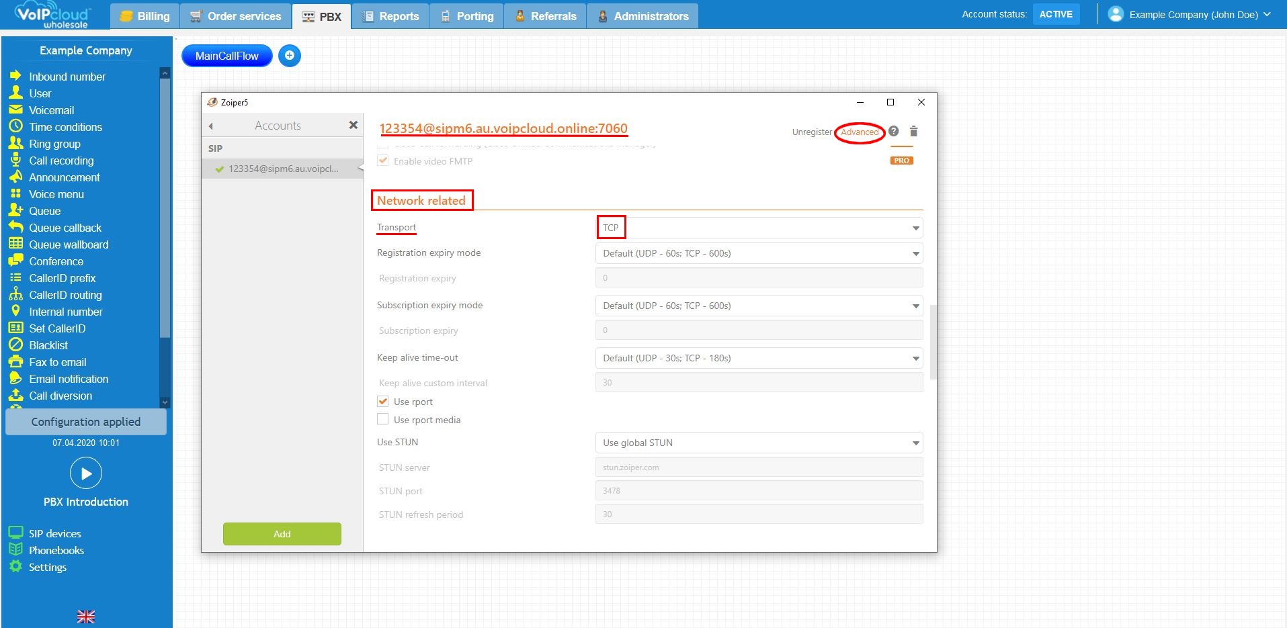Click the Zoiper settings vertical scrollbar
1287x628 pixels.
click(933, 343)
